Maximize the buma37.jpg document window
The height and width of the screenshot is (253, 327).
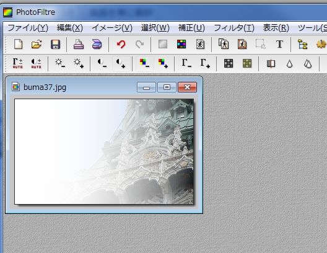coord(167,87)
